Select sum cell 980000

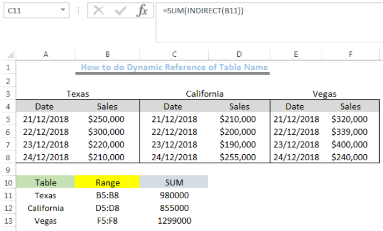(174, 195)
